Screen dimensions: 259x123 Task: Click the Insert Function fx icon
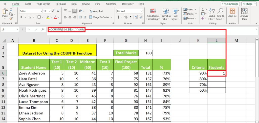click(43, 29)
